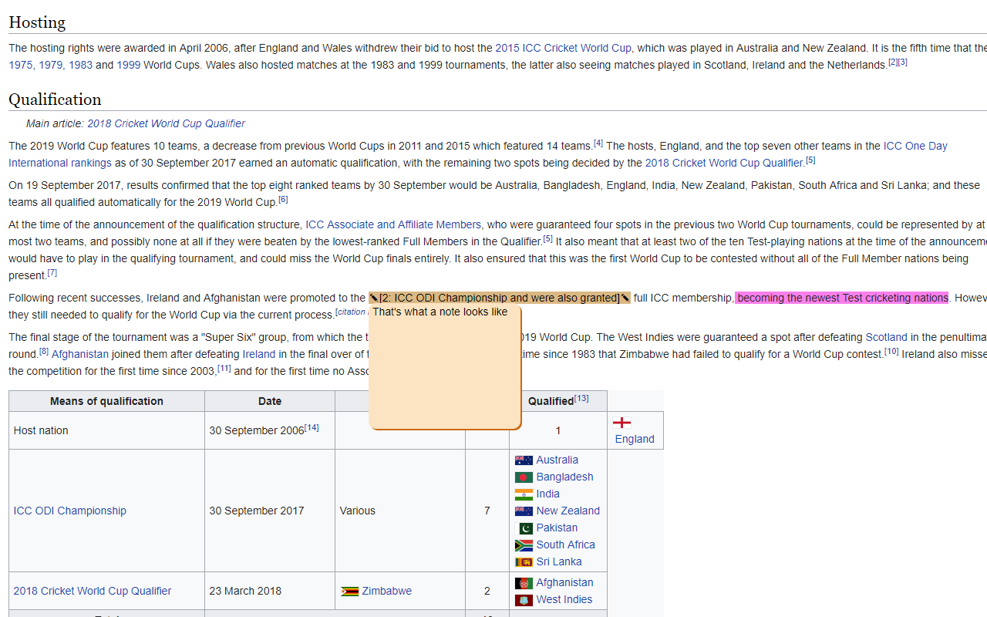Open the ICC ODI Championship table link
Viewport: 987px width, 617px height.
[x=69, y=511]
